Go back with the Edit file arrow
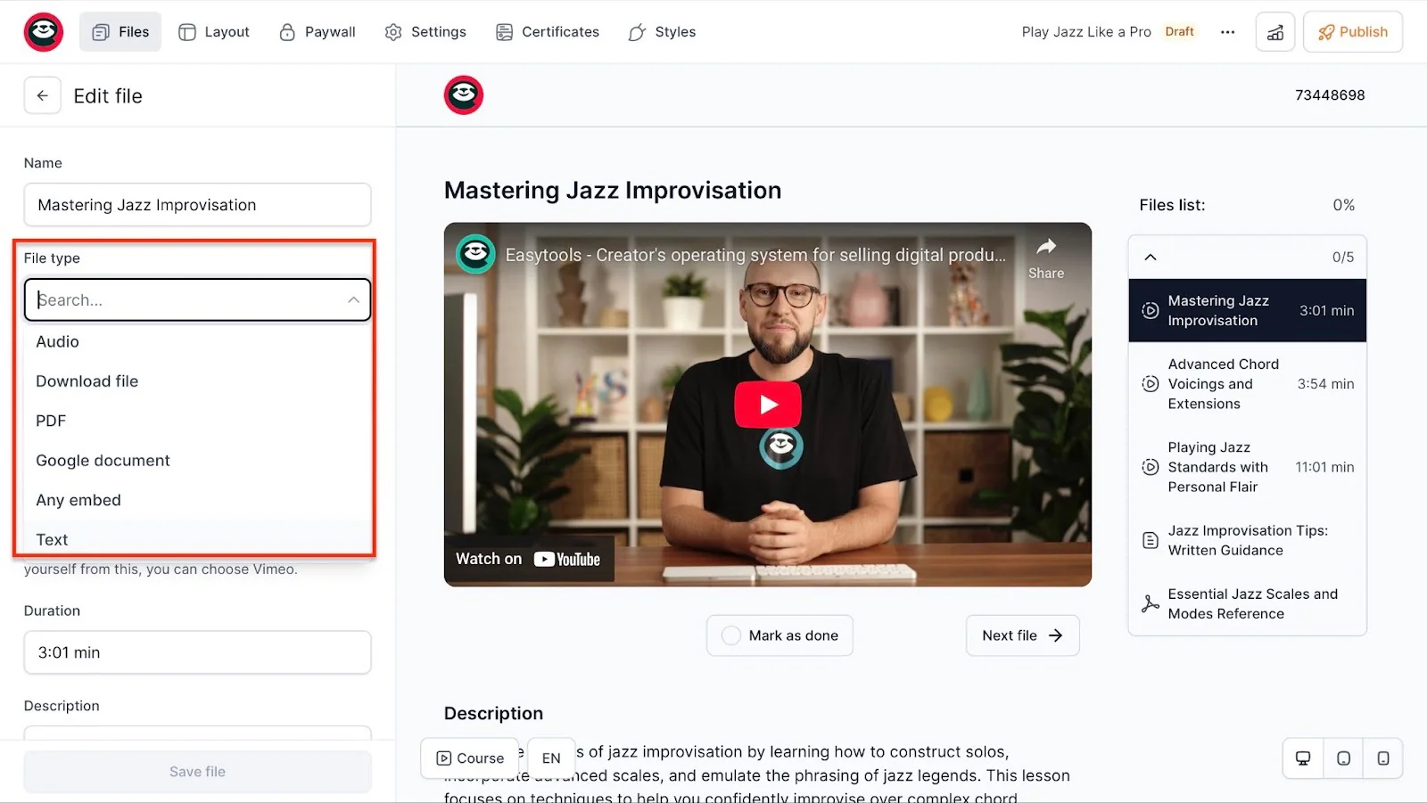 [x=43, y=95]
